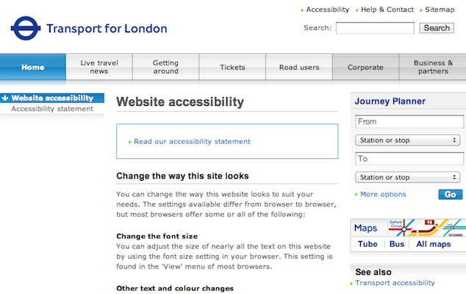Click the Search button
The width and height of the screenshot is (466, 294).
[437, 28]
